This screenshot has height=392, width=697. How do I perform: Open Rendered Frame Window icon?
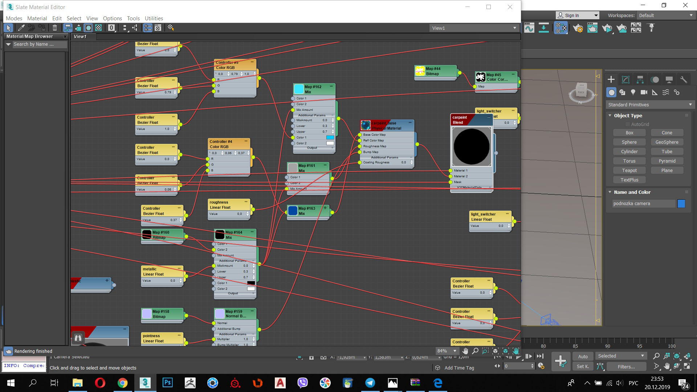[x=592, y=28]
